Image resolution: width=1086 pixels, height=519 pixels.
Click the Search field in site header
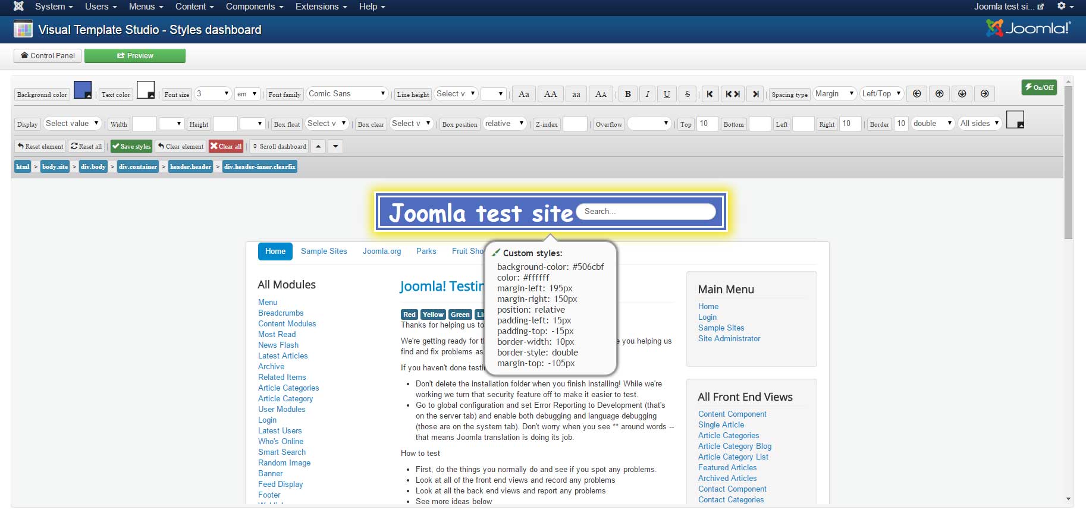tap(646, 212)
